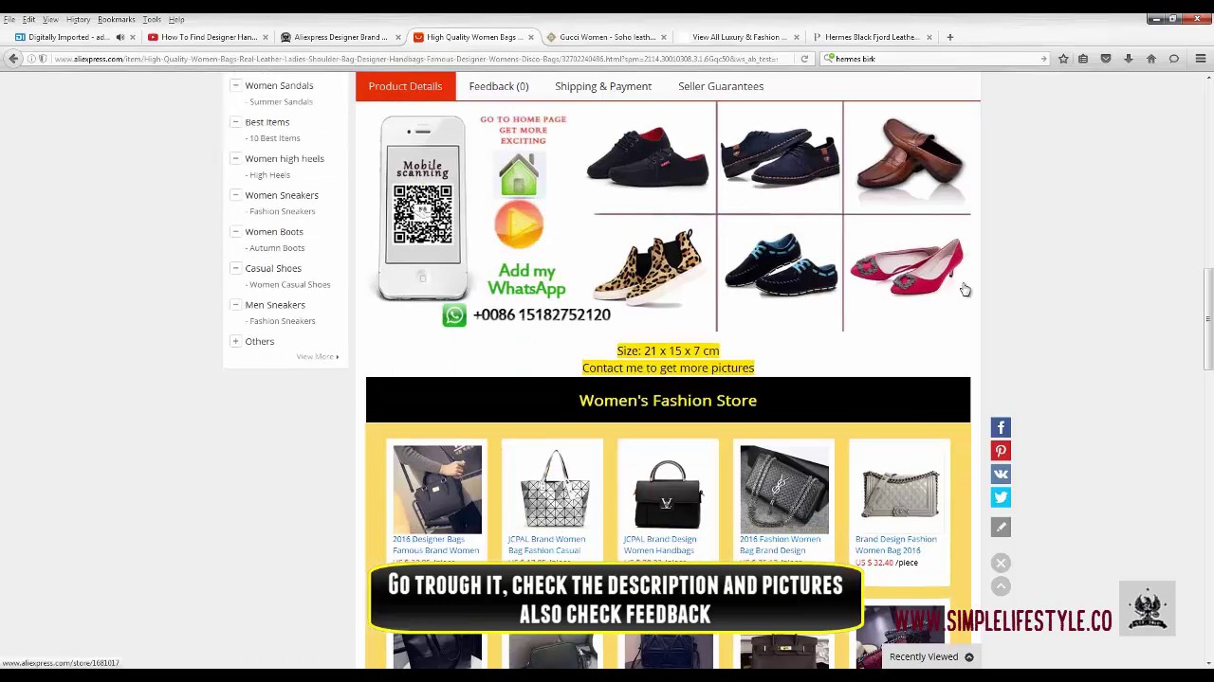Image resolution: width=1214 pixels, height=682 pixels.
Task: Click the leopard print shoe image
Action: tap(648, 267)
